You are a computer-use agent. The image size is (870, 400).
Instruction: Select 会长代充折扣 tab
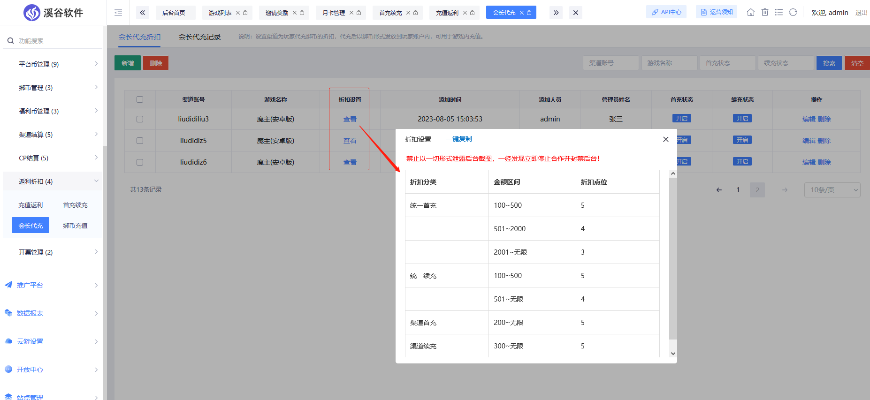coord(139,37)
